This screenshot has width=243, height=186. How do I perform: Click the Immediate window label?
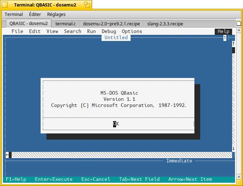pyautogui.click(x=179, y=161)
